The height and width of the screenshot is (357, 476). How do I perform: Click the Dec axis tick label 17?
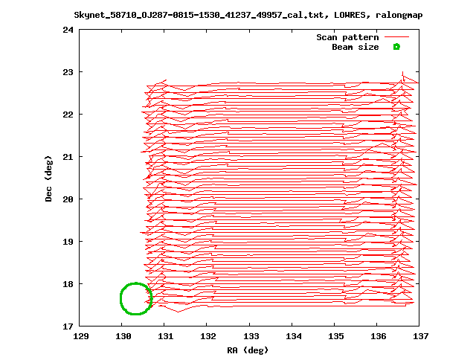click(x=68, y=327)
